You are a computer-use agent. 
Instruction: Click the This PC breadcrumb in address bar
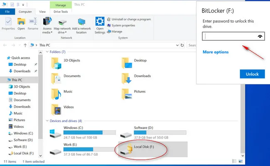coord(44,45)
